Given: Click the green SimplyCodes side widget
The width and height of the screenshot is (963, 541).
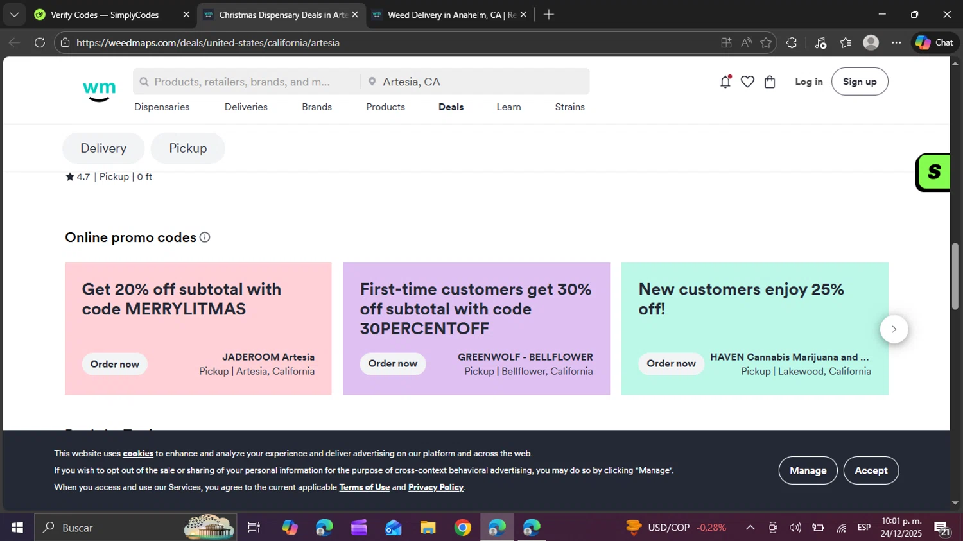Looking at the screenshot, I should [x=933, y=172].
